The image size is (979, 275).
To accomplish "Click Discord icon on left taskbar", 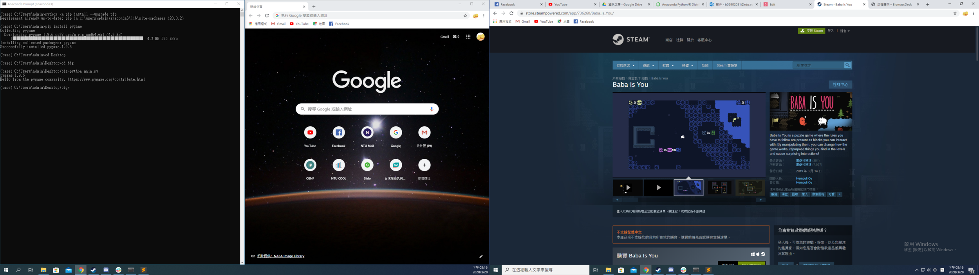I will point(106,270).
